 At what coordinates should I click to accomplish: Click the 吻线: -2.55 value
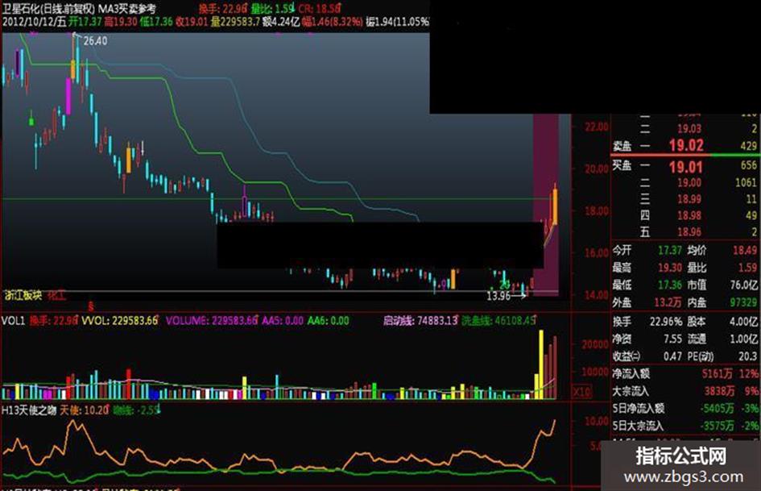tap(135, 410)
